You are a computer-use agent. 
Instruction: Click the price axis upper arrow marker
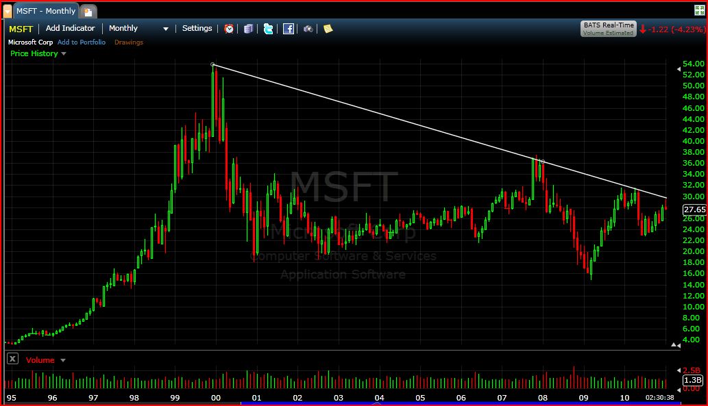(679, 69)
